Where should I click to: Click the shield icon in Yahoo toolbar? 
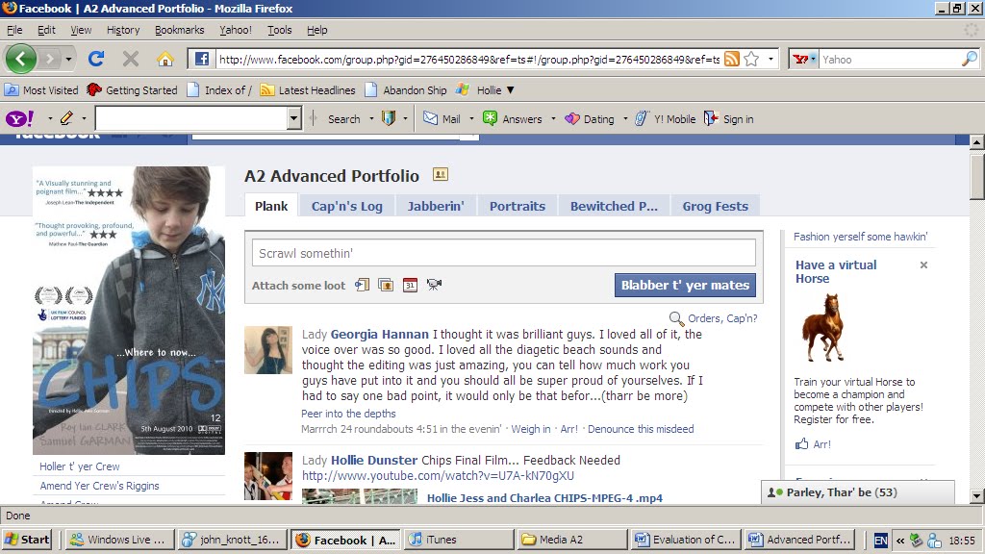pos(389,118)
